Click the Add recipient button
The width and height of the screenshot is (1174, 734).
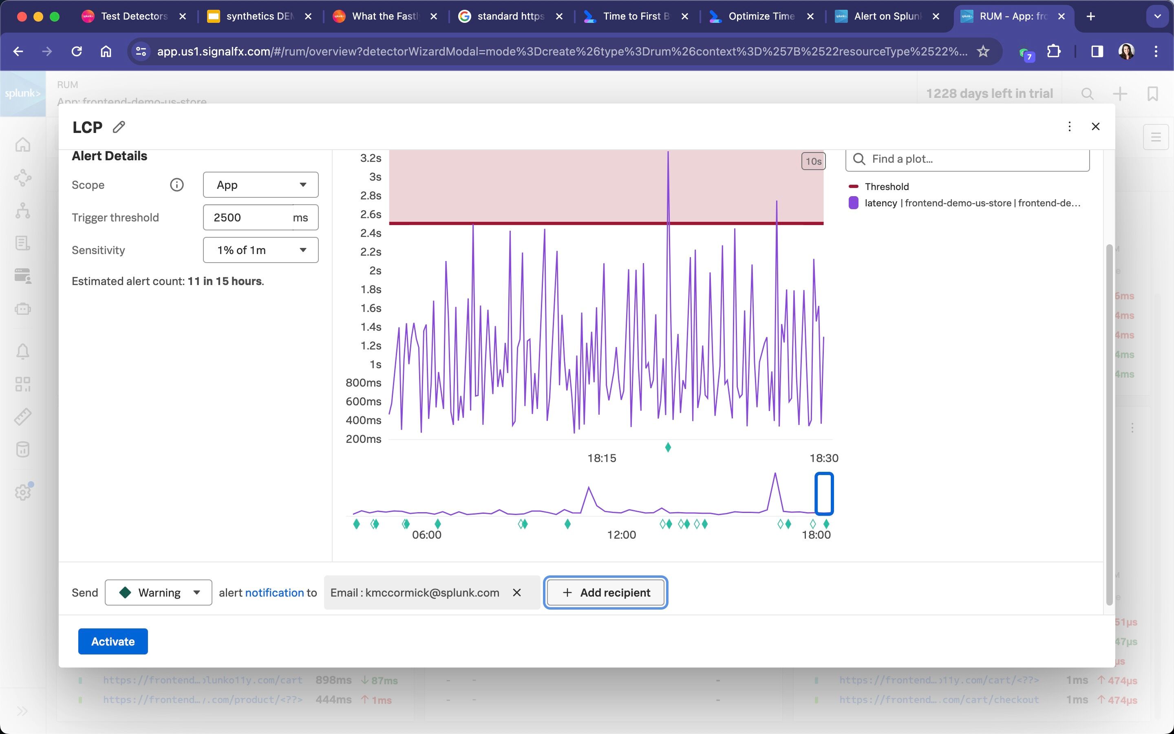coord(605,592)
